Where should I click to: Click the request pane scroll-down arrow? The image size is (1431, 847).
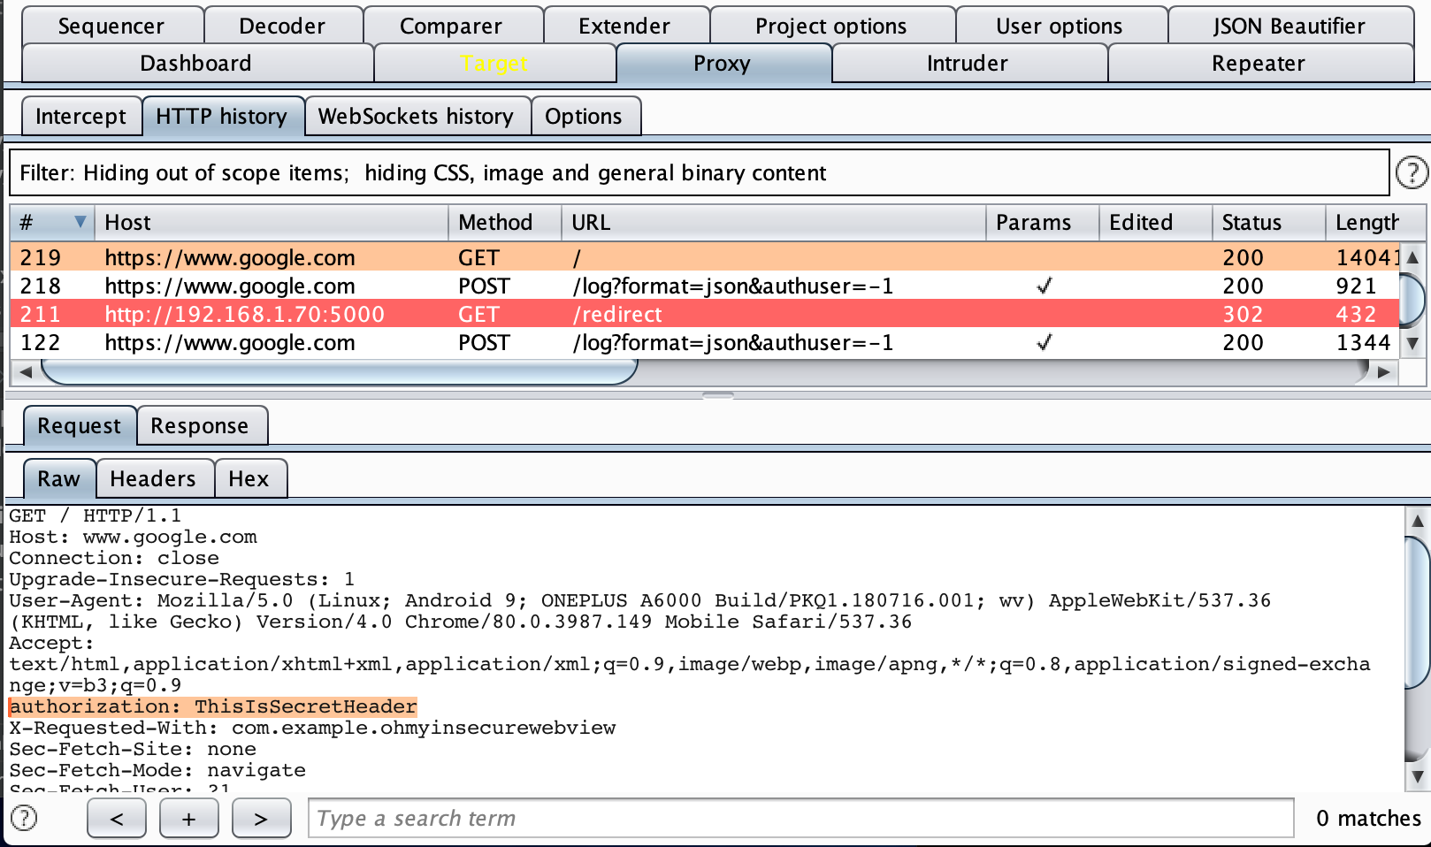1417,777
